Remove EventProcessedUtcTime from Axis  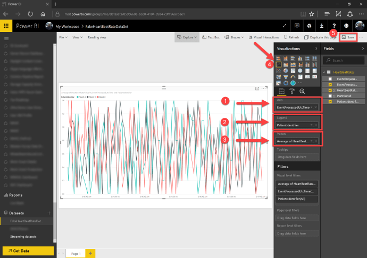(316, 107)
